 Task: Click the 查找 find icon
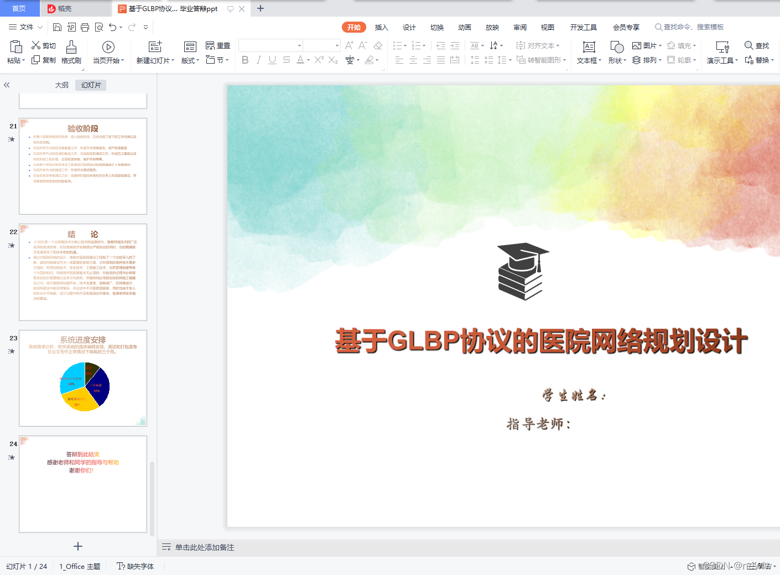(756, 45)
